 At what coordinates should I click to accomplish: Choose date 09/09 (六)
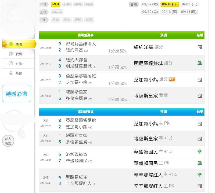[150, 4]
